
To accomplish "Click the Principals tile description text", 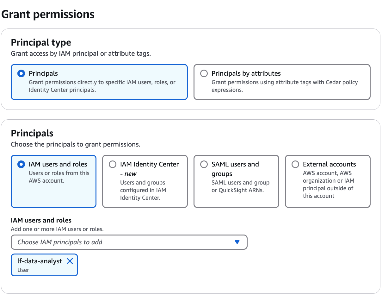I will pos(102,86).
